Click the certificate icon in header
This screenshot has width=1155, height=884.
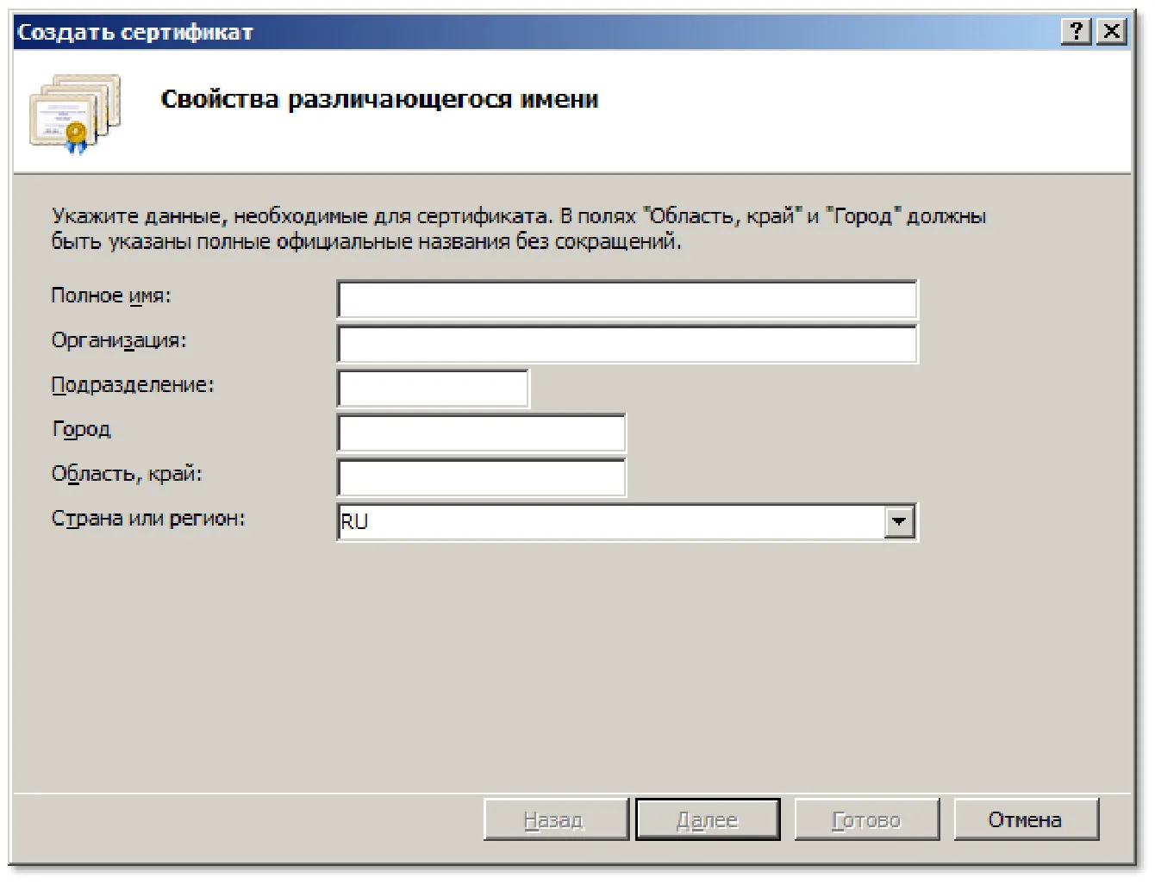click(74, 114)
